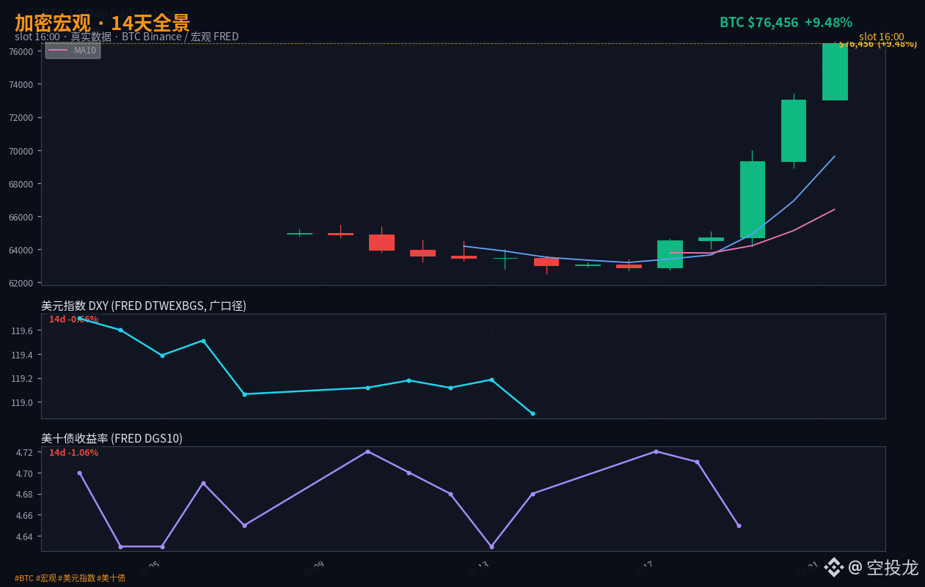This screenshot has width=925, height=587.
Task: Click the 70000 price axis label
Action: pos(21,151)
